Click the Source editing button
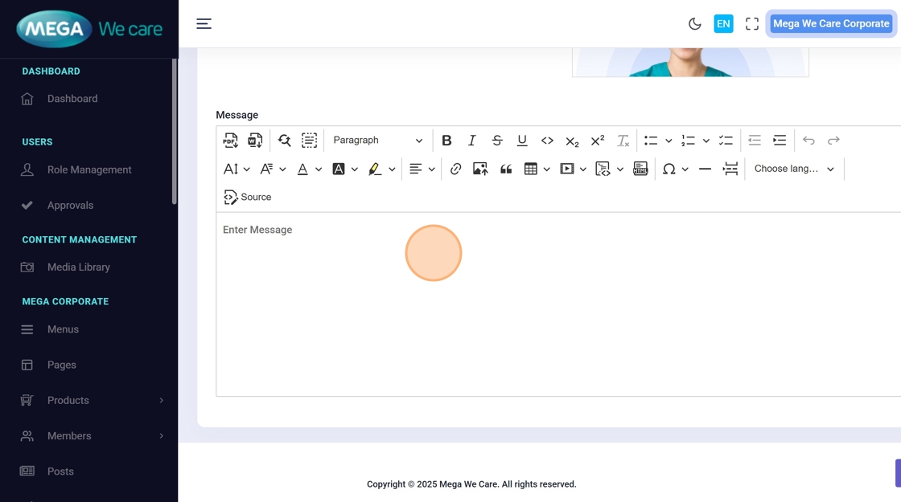901x502 pixels. click(248, 197)
